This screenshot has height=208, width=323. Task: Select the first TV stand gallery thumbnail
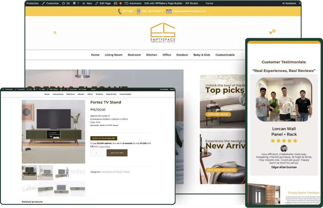29,173
